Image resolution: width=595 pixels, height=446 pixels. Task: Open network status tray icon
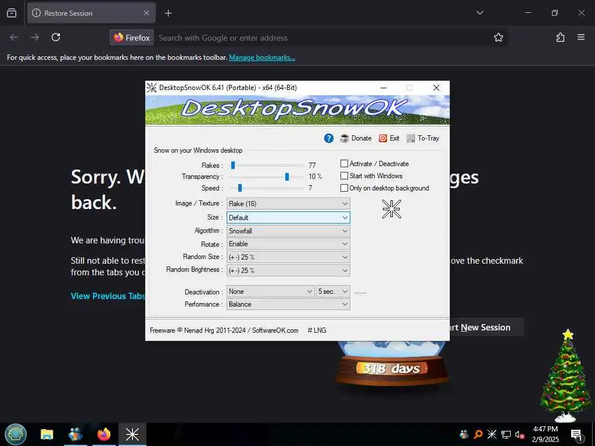(x=506, y=434)
